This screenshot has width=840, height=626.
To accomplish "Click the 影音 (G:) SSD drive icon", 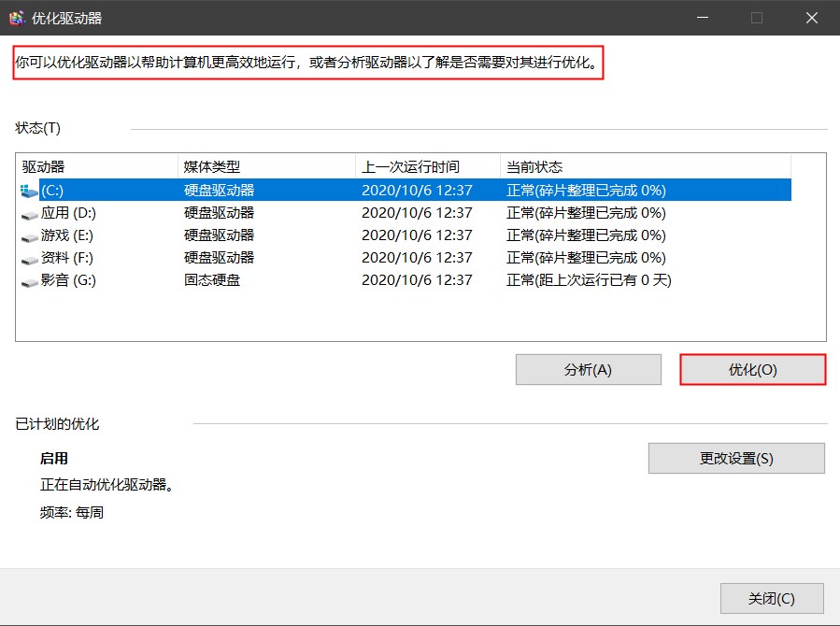I will coord(31,280).
